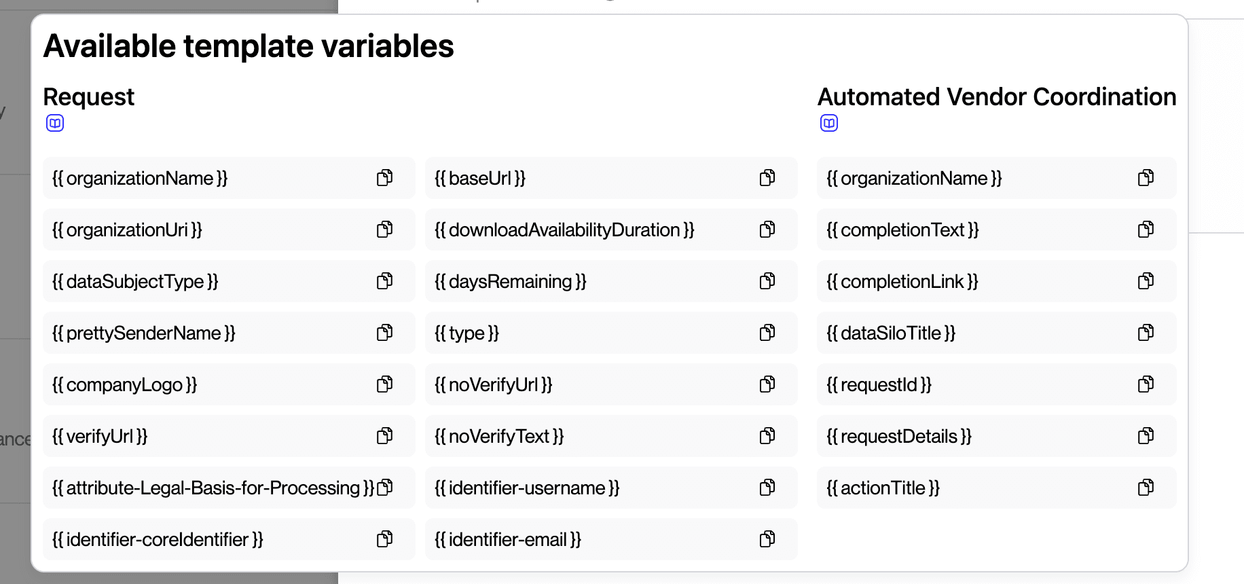
Task: Copy the identifier-email variable
Action: [x=767, y=539]
